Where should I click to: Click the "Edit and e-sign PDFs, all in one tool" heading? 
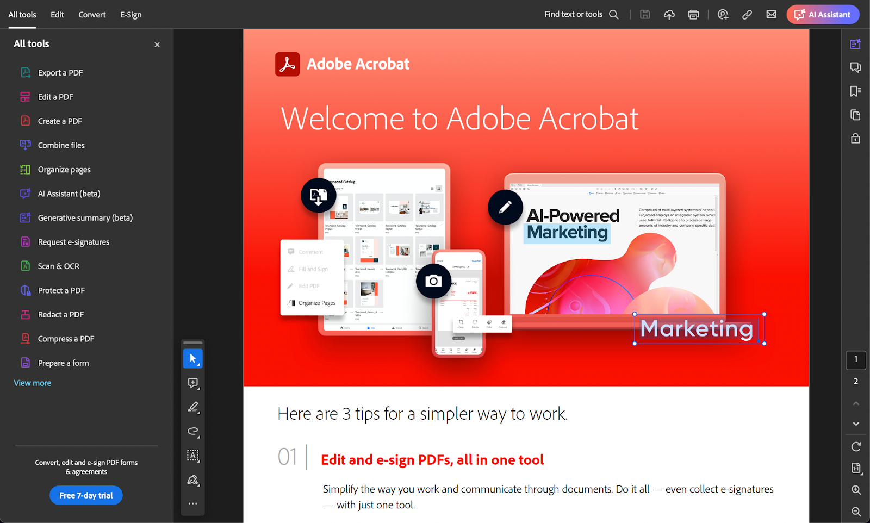432,460
